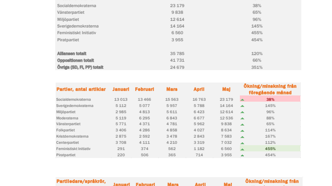Image resolution: width=332 pixels, height=186 pixels.
Task: Select Piratpartiet February value 506
Action: [144, 155]
